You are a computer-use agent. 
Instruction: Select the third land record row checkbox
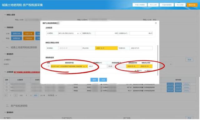7,90
